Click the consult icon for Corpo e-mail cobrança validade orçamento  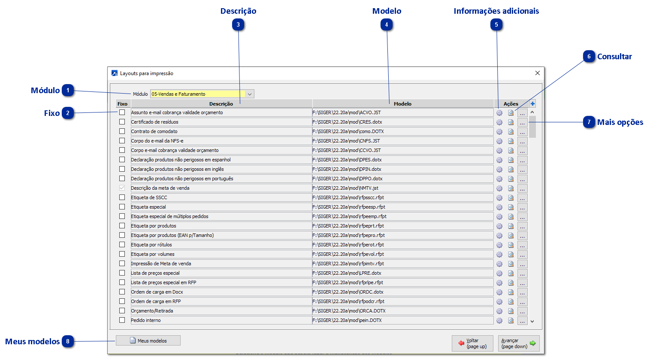(x=511, y=151)
